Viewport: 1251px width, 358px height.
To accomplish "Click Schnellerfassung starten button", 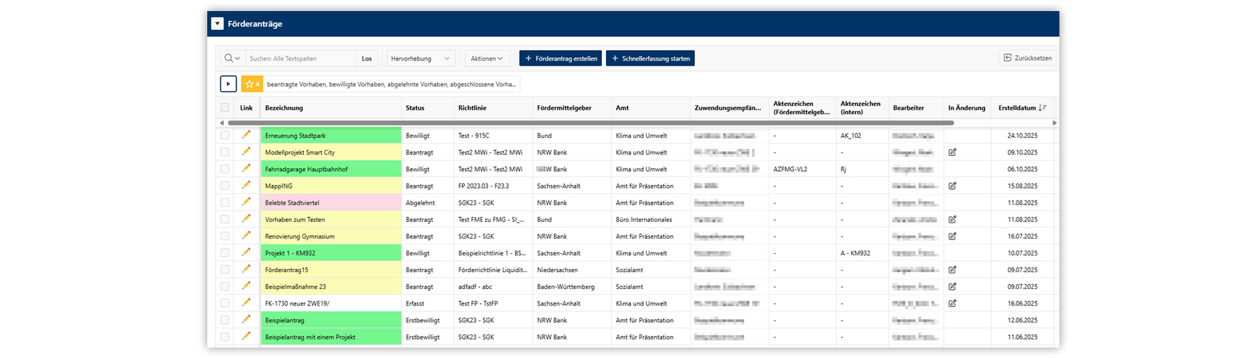I will click(x=650, y=59).
